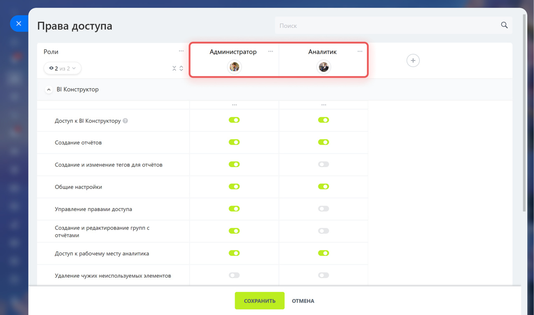
Task: Toggle Доступ к BI Конструктору for Администратор
Action: [x=234, y=120]
